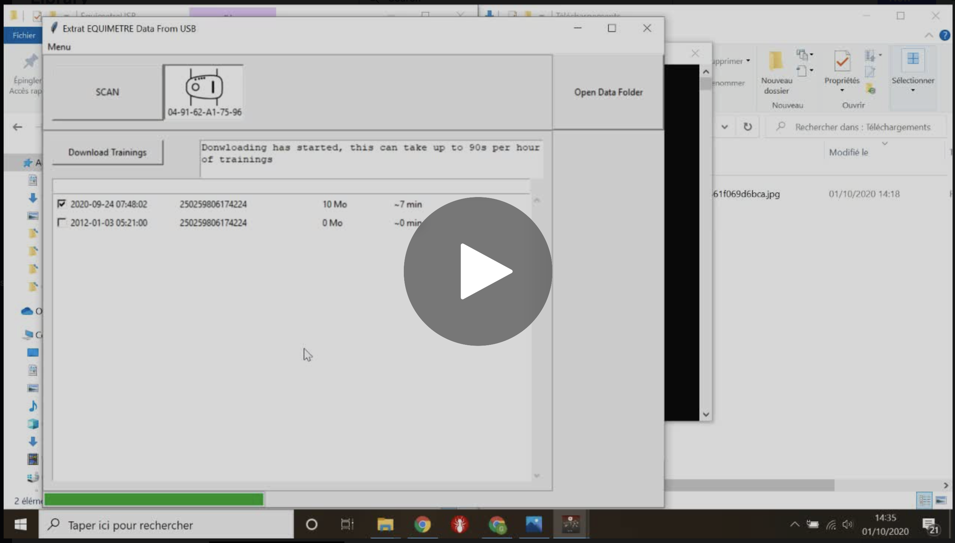
Task: Click the download status message text box
Action: [x=371, y=158]
